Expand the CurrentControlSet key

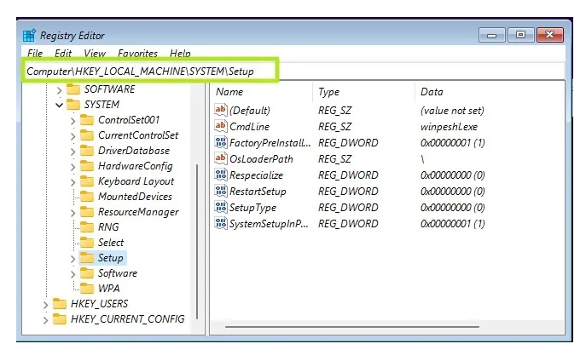pos(73,136)
